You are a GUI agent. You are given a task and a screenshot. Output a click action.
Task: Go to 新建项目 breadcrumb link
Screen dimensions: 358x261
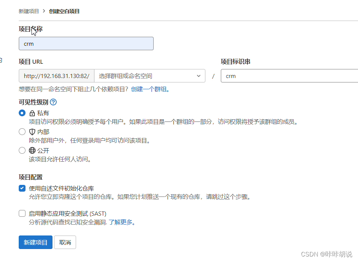tap(29, 11)
